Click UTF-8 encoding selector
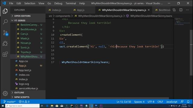Viewport: 193px width, 108px height. click(x=151, y=102)
